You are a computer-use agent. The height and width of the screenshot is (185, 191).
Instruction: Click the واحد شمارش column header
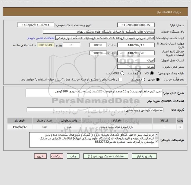[69, 121]
